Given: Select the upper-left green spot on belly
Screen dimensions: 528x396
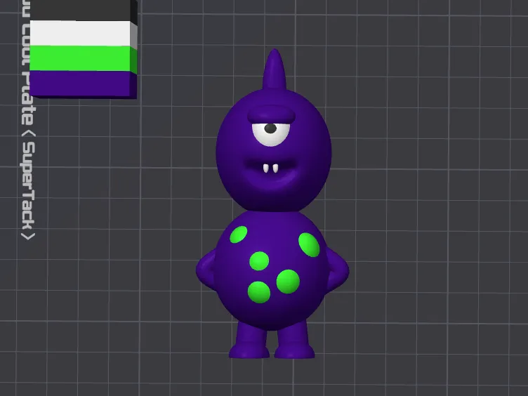Looking at the screenshot, I should (x=239, y=235).
